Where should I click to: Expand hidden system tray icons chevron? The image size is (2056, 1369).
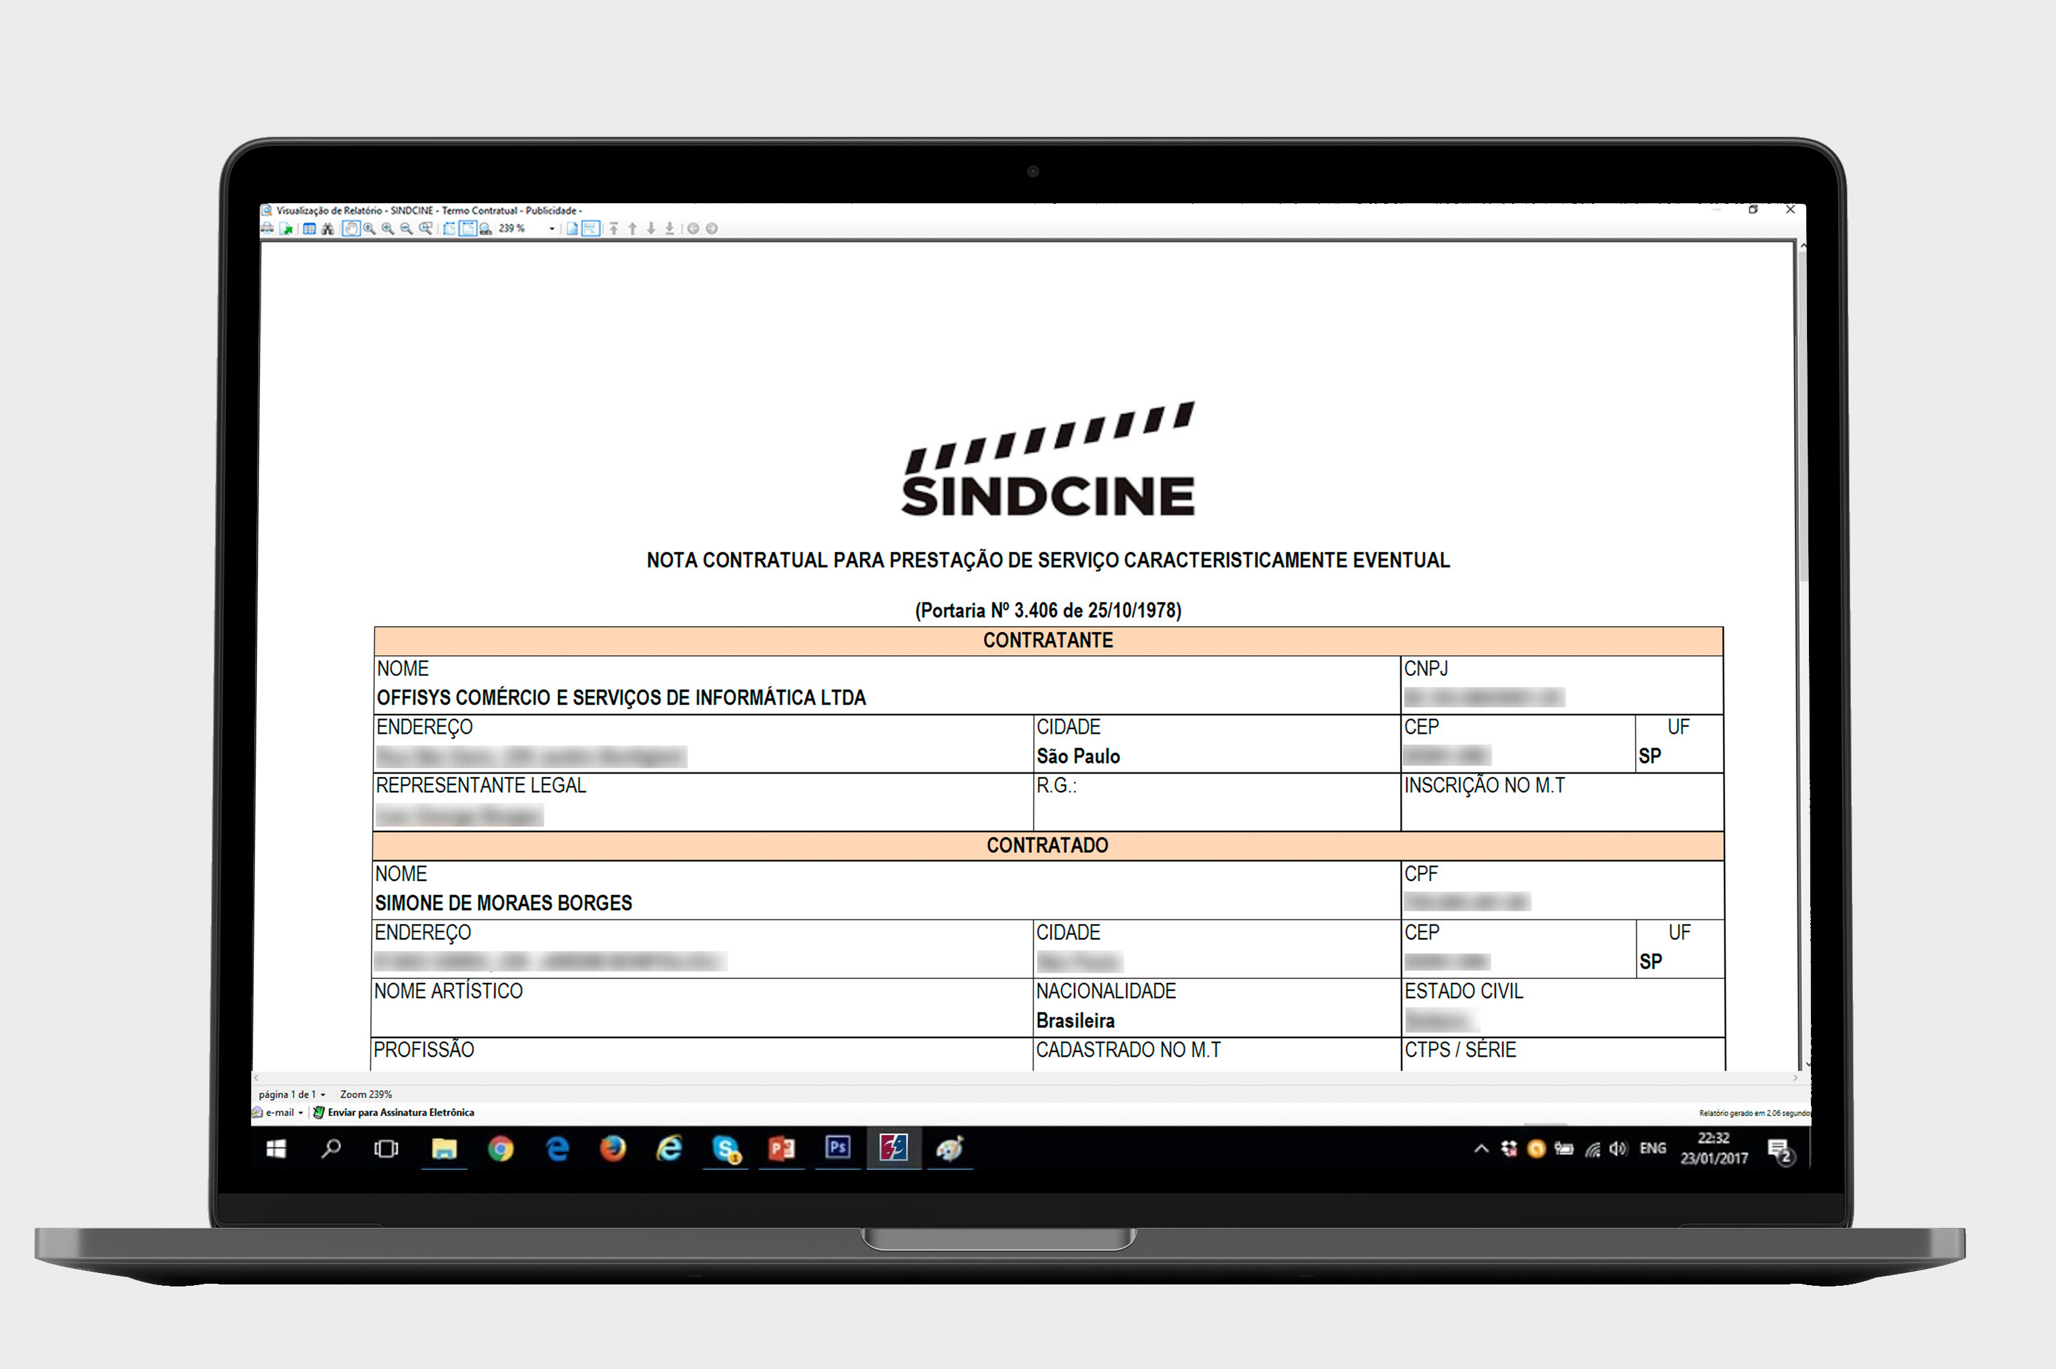coord(1481,1149)
